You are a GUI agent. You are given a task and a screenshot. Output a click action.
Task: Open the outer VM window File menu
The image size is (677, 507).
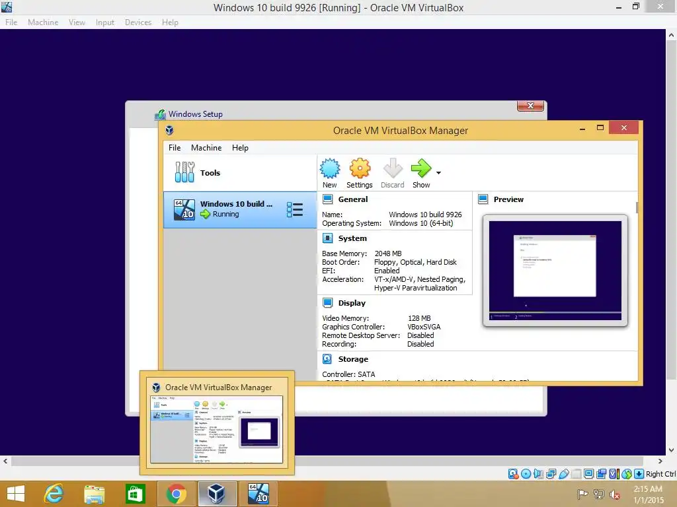click(11, 22)
